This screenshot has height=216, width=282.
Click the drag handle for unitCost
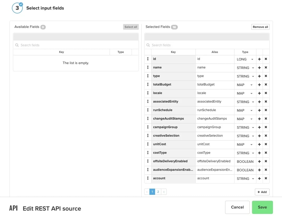click(148, 144)
